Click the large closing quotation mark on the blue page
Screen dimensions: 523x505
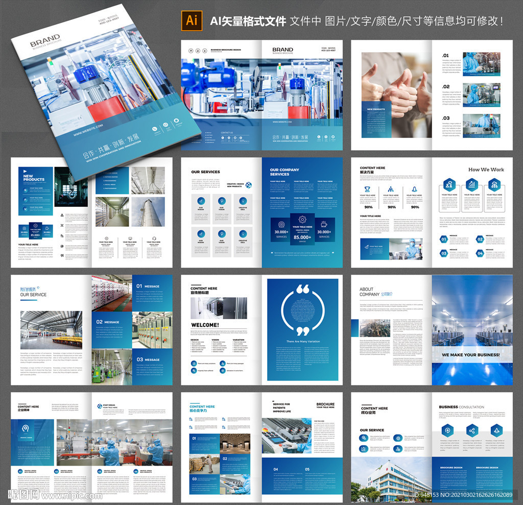[x=303, y=331]
